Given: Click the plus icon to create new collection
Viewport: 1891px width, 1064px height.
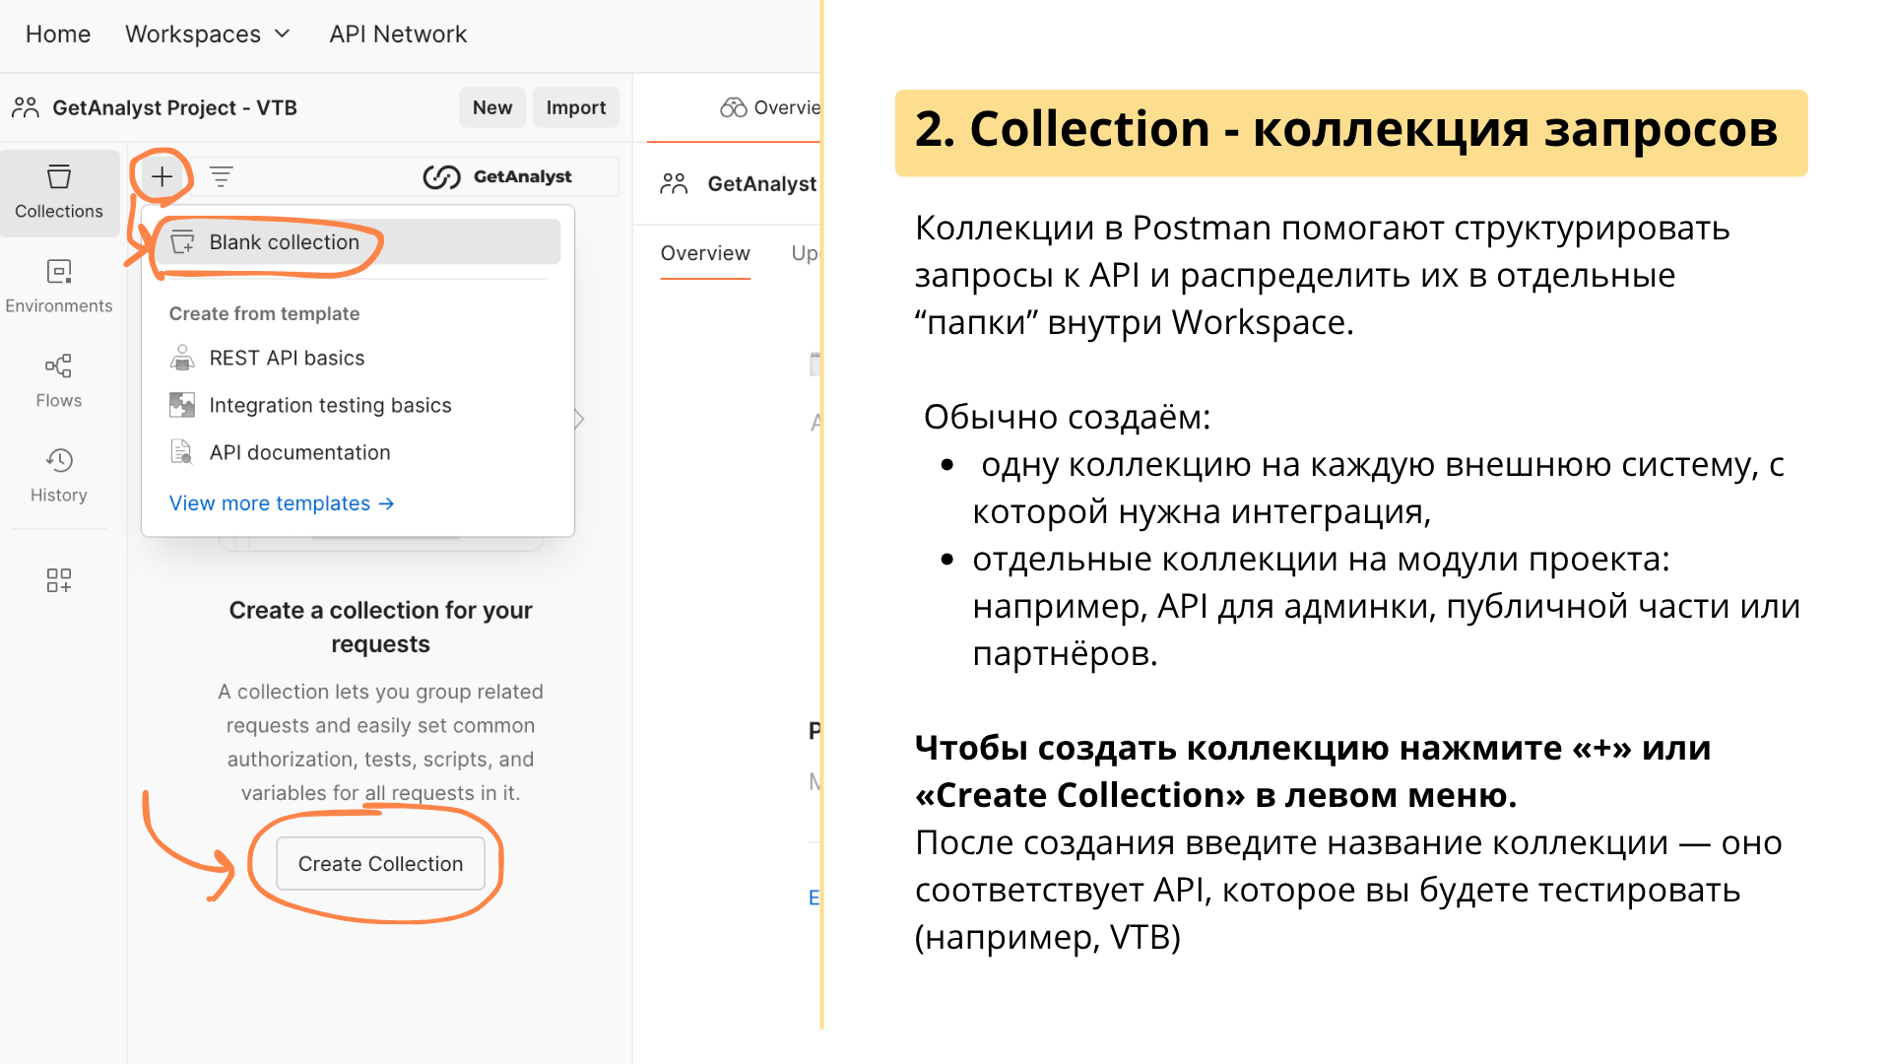Looking at the screenshot, I should pyautogui.click(x=163, y=176).
